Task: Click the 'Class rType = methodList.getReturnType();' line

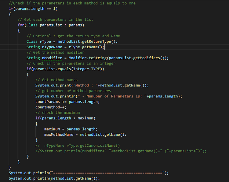Action: [72, 42]
